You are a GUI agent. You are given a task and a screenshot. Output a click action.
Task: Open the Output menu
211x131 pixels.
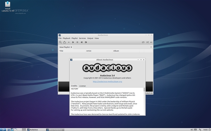click(90, 38)
